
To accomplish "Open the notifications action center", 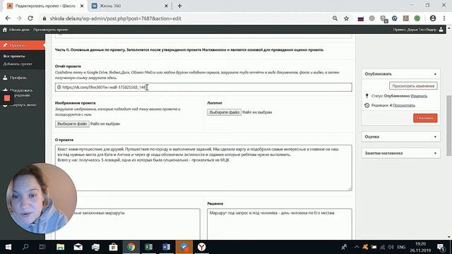I will 441,247.
